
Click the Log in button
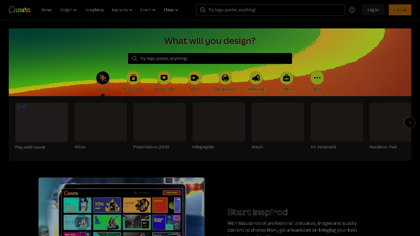373,10
